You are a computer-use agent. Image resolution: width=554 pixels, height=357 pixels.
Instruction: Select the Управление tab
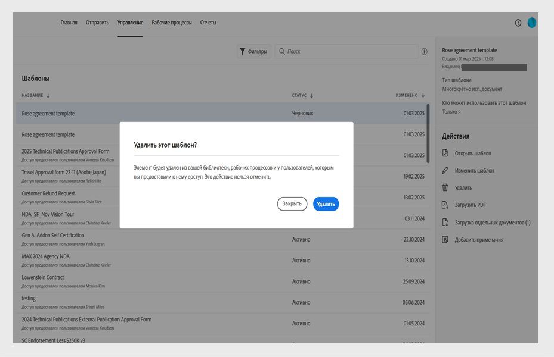(131, 23)
